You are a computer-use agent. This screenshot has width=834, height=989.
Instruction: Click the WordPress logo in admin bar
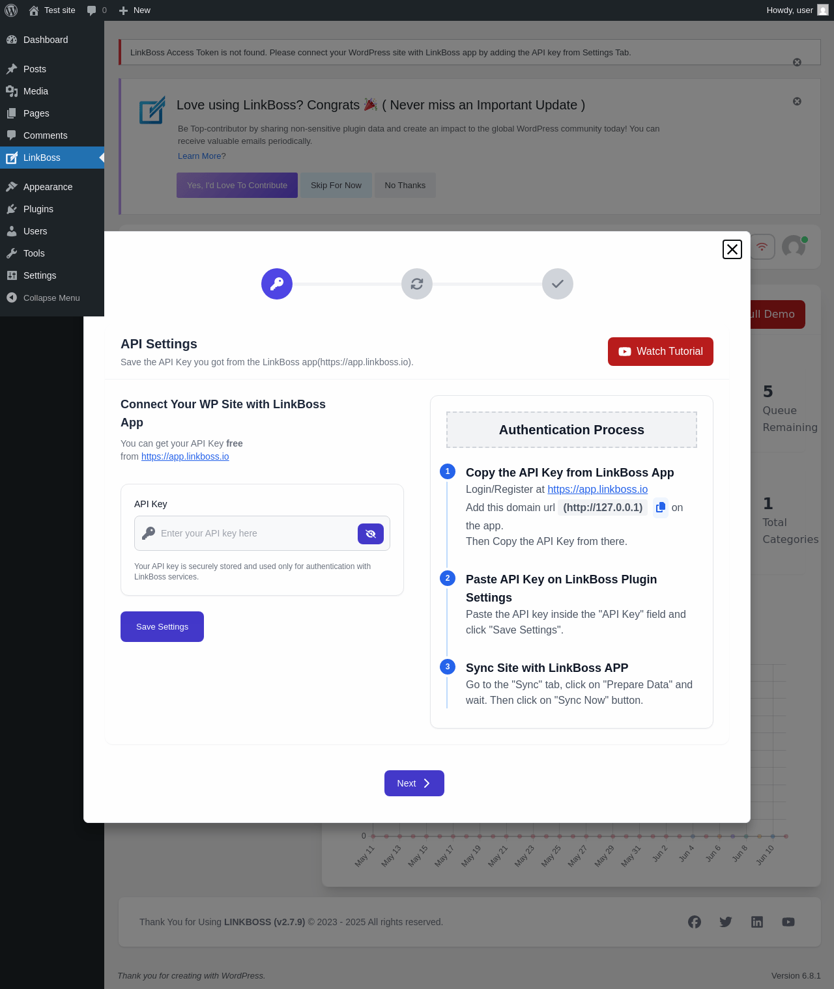pyautogui.click(x=11, y=10)
